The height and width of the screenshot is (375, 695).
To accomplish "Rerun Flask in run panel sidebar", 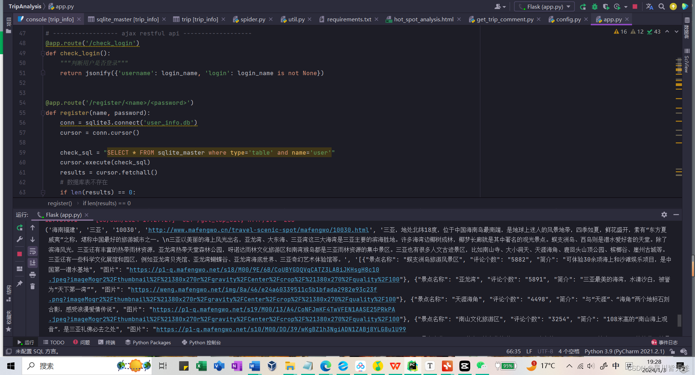I will pos(20,228).
